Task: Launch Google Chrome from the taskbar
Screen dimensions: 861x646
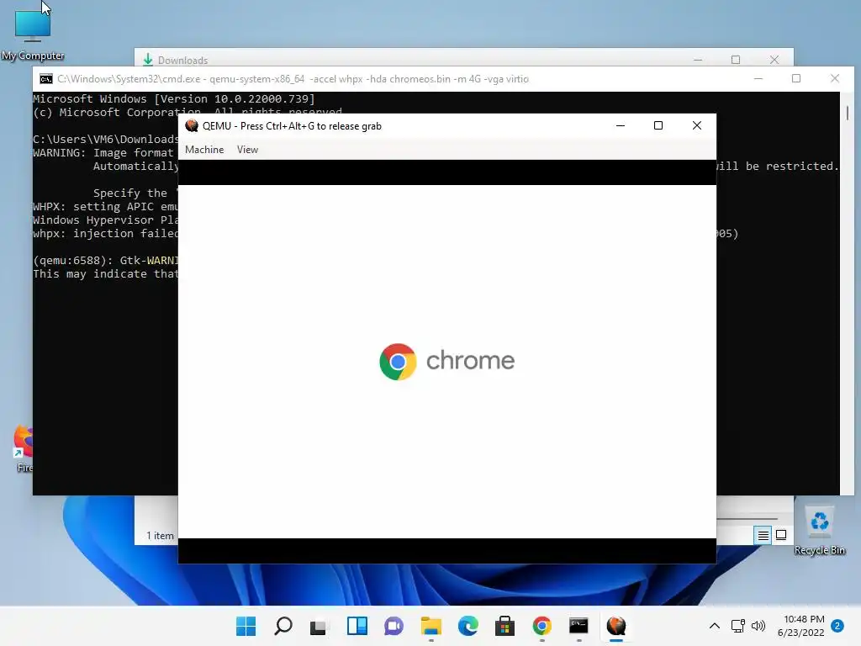Action: pos(542,626)
